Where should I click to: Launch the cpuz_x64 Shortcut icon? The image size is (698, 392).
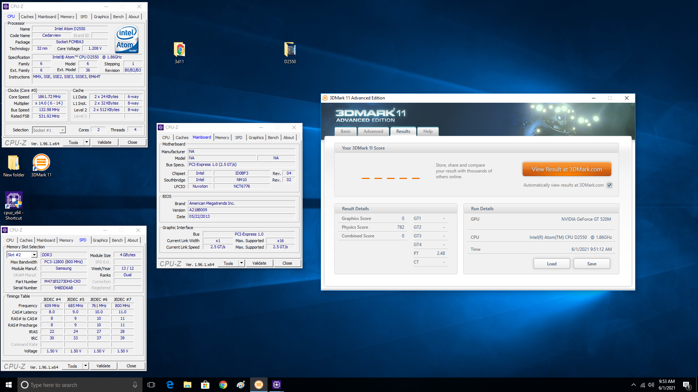click(x=14, y=206)
